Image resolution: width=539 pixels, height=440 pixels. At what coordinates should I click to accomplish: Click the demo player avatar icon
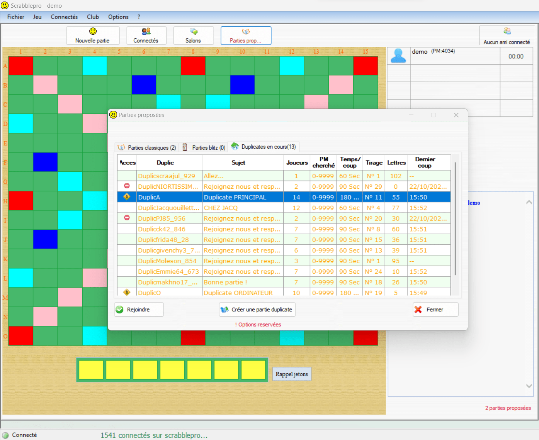coord(398,56)
